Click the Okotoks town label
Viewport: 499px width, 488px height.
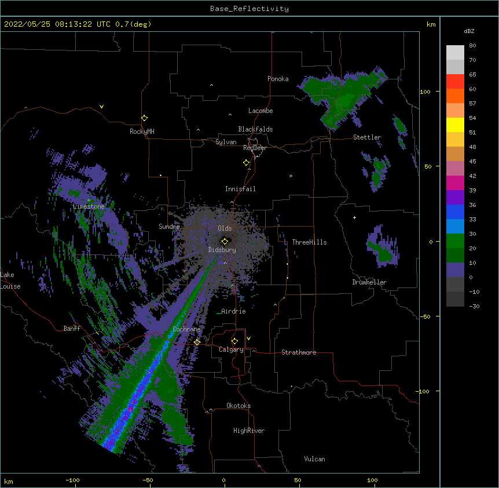[x=239, y=406]
